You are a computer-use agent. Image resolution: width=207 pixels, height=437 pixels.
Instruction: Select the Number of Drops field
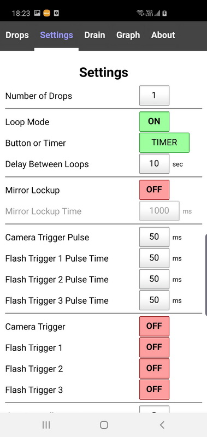pos(154,96)
